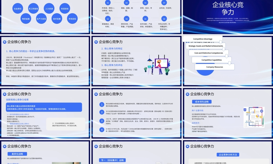273x164 pixels.
Task: Click the 市场目标 circle
Action: (x=72, y=19)
